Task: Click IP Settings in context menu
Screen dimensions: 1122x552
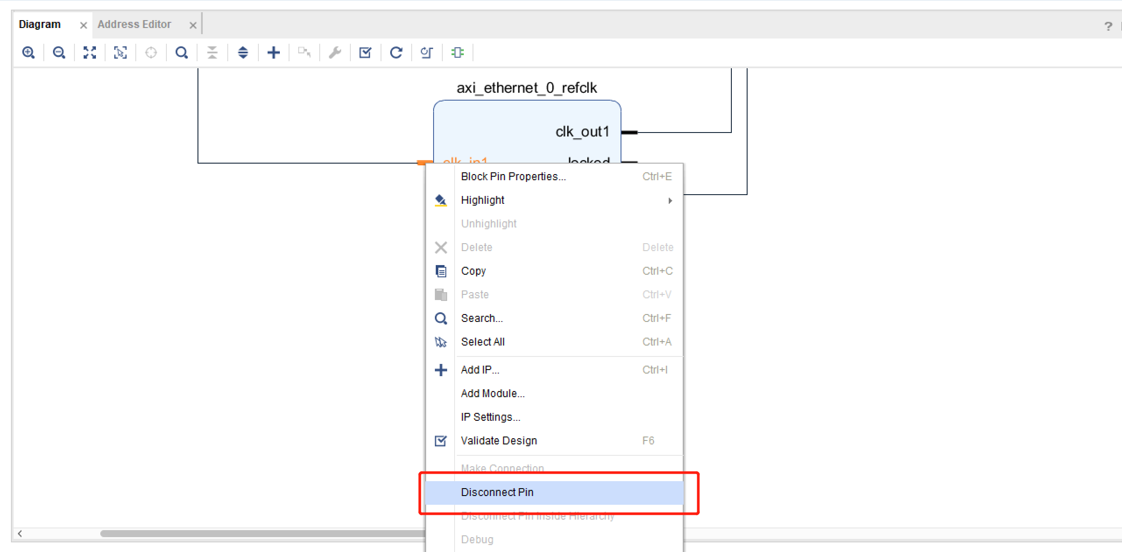Action: [x=490, y=416]
